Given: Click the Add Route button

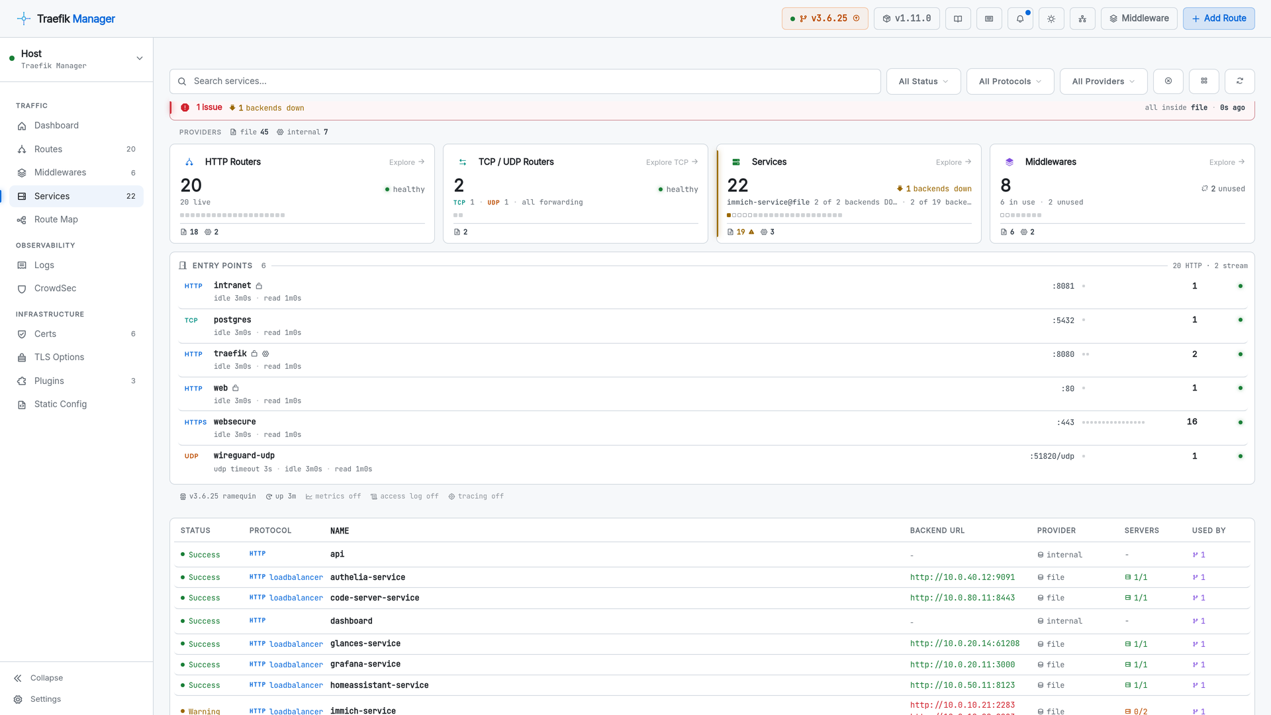Looking at the screenshot, I should (1219, 19).
